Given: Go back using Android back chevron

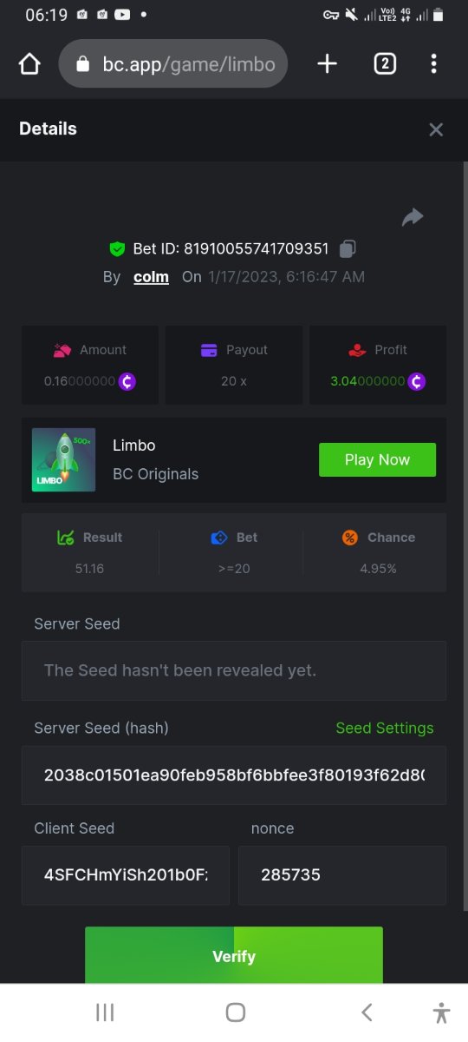Looking at the screenshot, I should [367, 1012].
